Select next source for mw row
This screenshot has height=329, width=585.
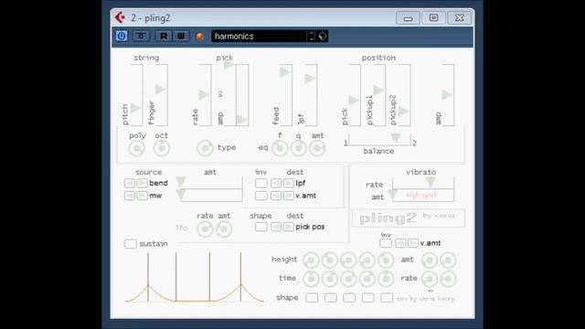click(x=142, y=196)
